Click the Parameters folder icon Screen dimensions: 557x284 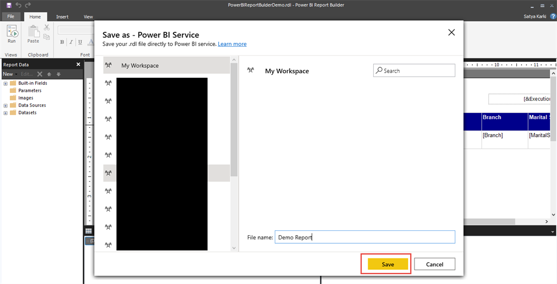[13, 90]
